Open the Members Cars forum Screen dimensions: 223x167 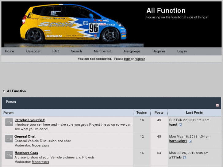[26, 153]
